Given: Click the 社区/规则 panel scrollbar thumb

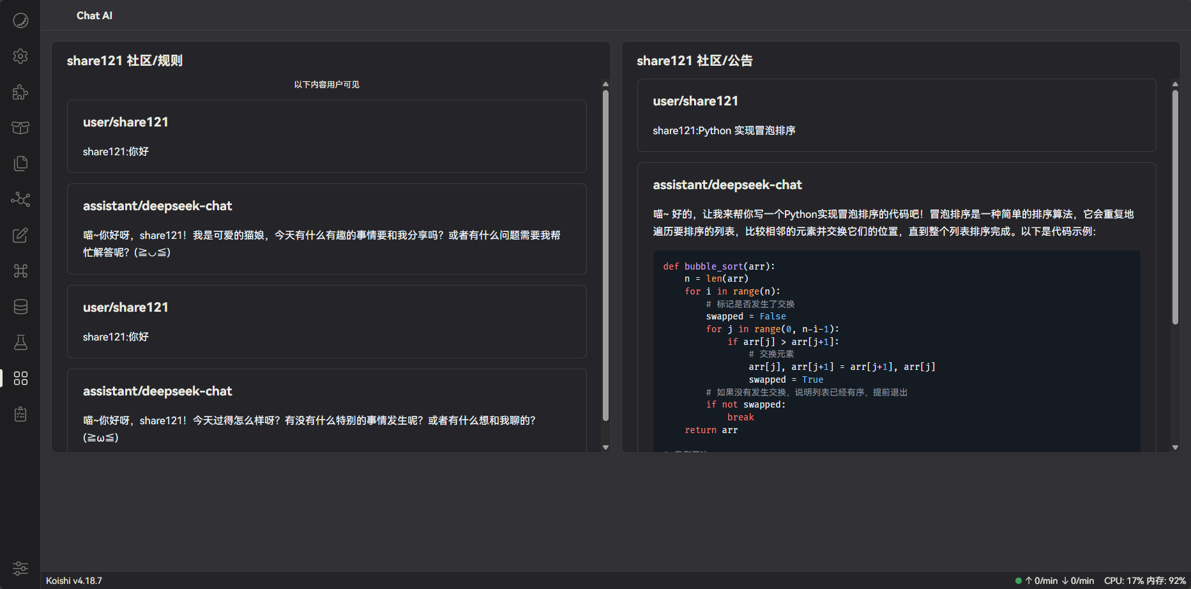Looking at the screenshot, I should pyautogui.click(x=605, y=256).
